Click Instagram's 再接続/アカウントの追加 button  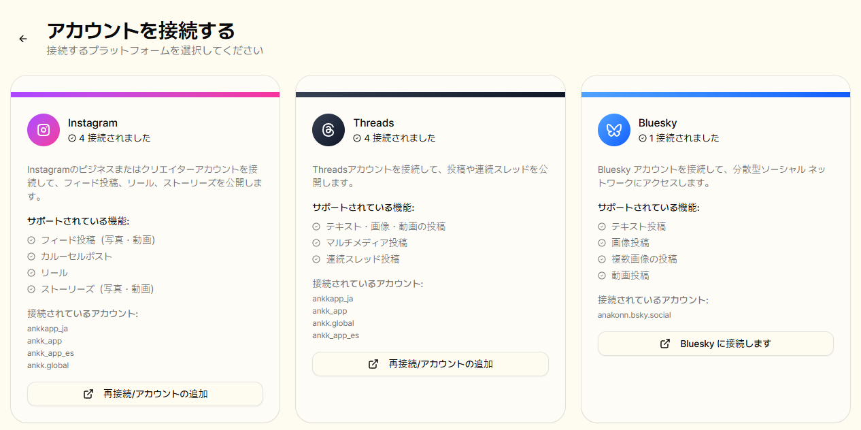pyautogui.click(x=145, y=394)
